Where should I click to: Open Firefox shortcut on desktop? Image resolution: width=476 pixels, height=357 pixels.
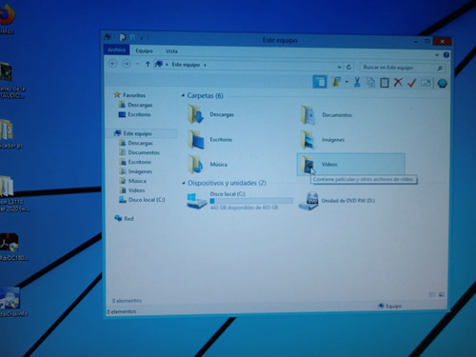tap(7, 19)
